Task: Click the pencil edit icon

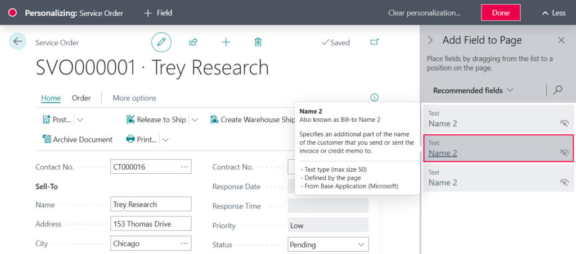Action: click(x=161, y=42)
